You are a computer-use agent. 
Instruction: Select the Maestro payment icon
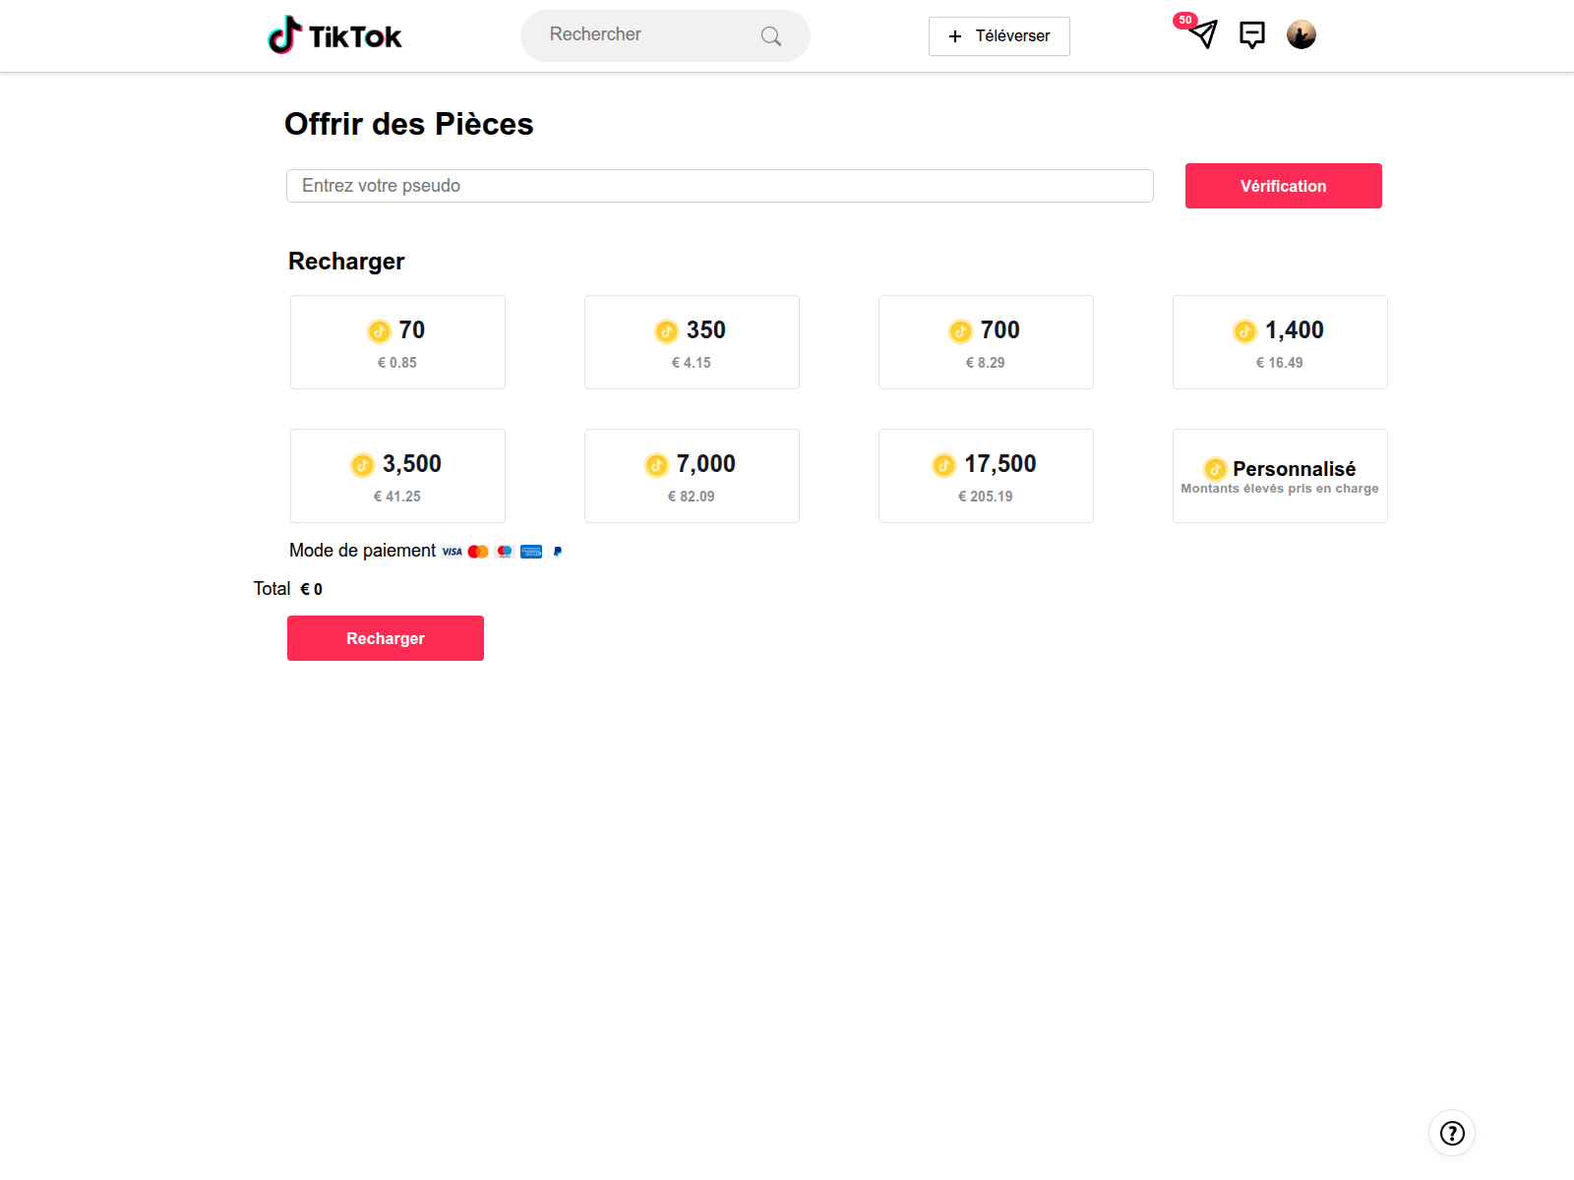pos(504,551)
